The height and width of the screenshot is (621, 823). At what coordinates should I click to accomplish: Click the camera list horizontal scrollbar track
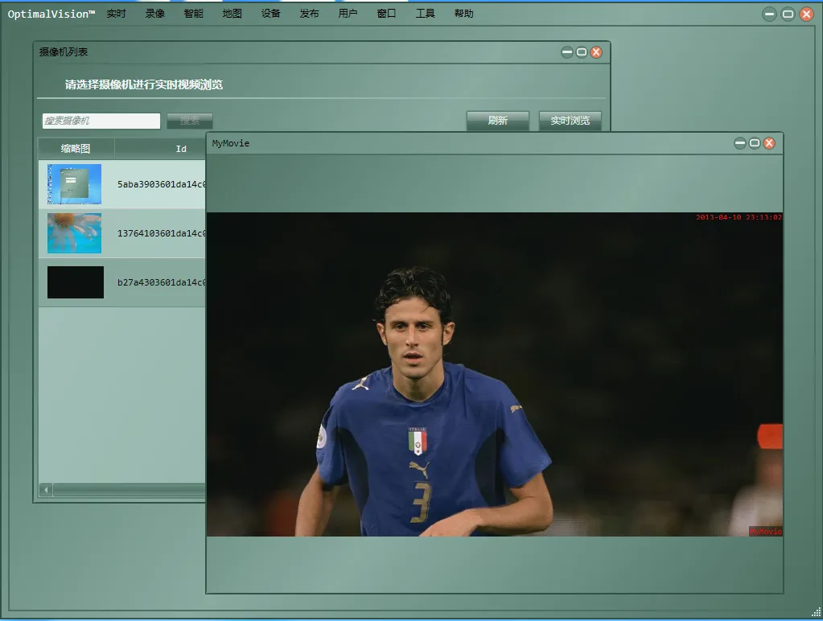tap(129, 490)
